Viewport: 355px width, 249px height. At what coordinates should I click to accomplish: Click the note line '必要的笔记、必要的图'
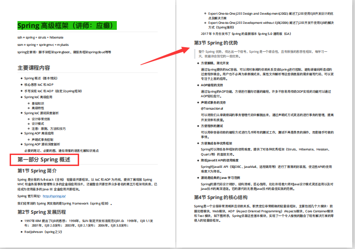[62, 150]
